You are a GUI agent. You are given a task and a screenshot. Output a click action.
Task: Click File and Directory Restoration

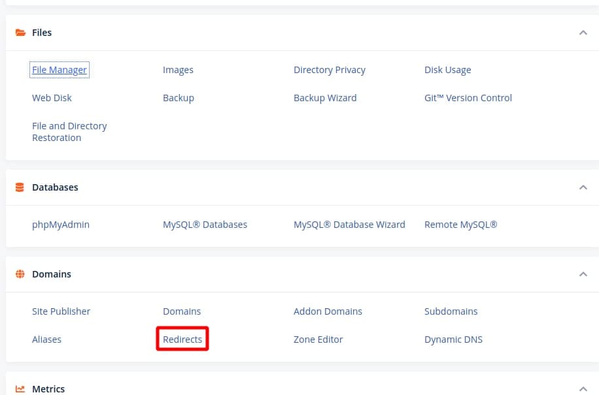click(69, 132)
